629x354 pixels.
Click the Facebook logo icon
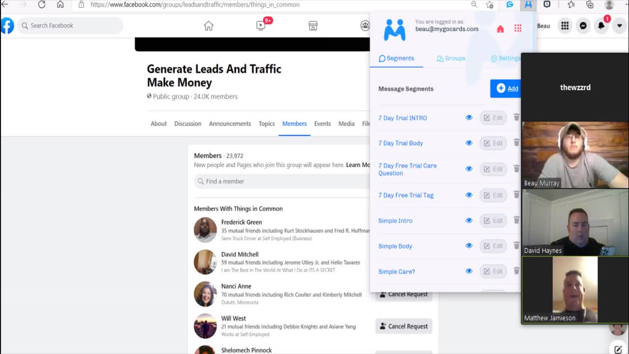point(7,26)
